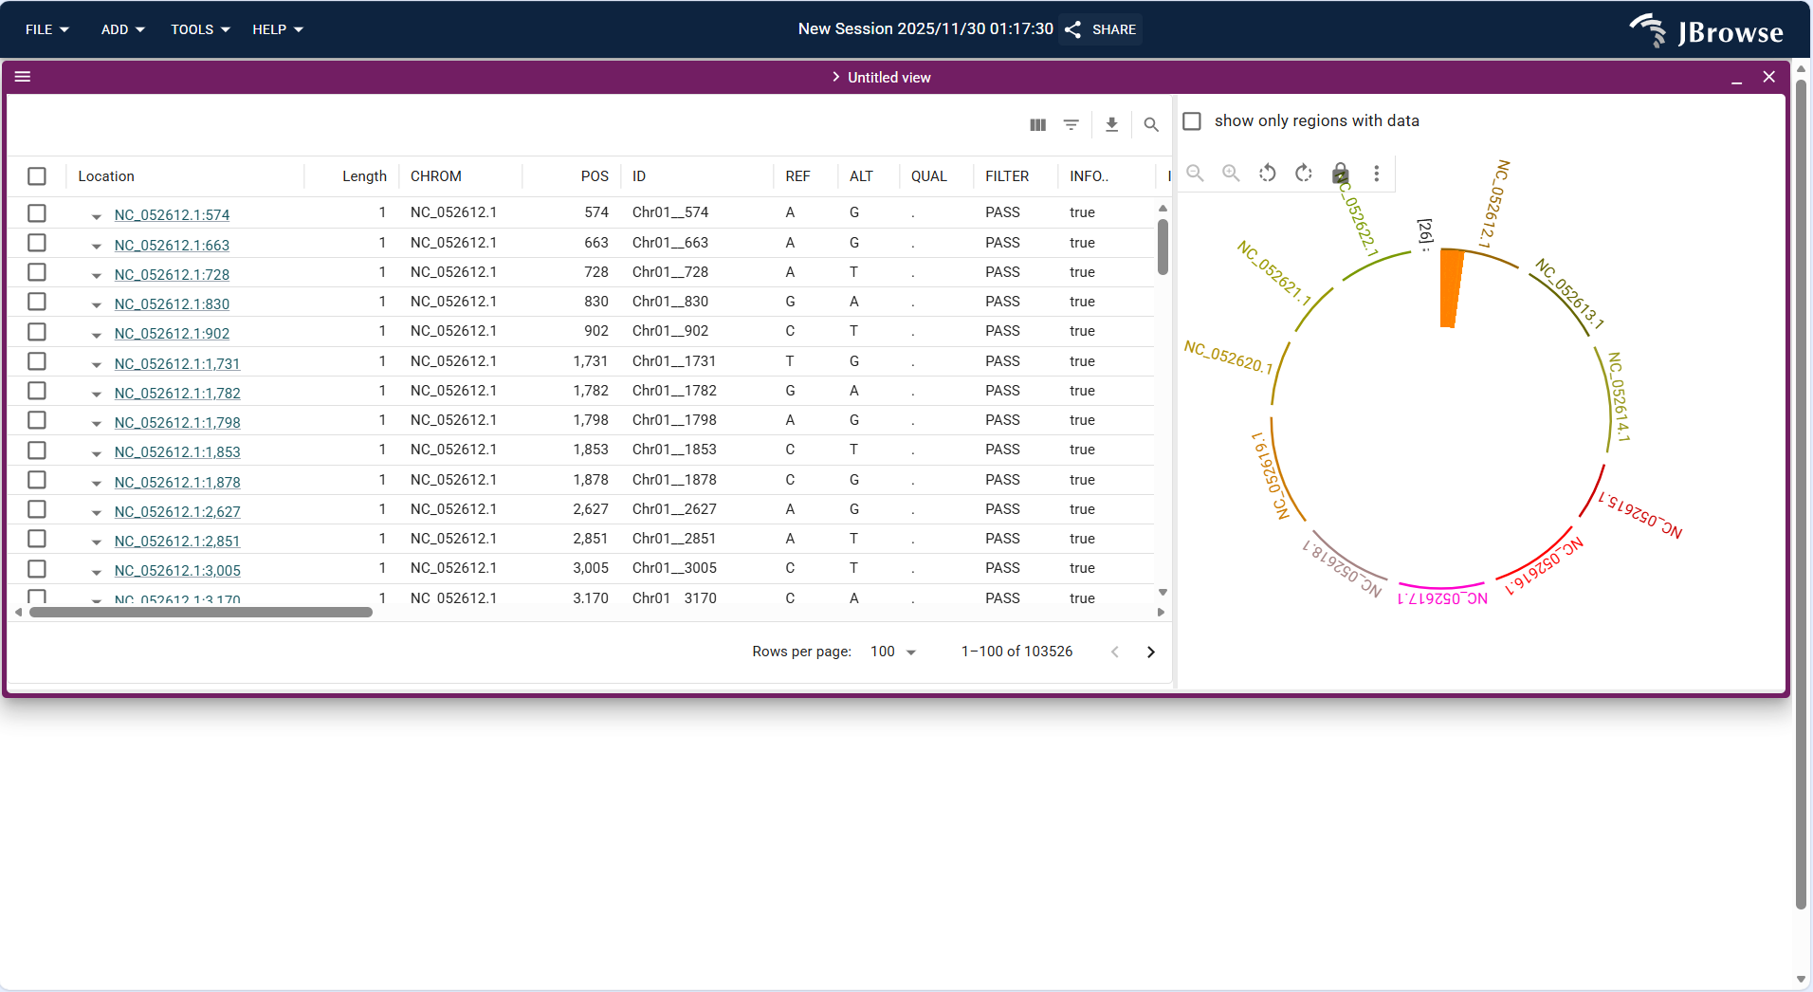Open the circular view kebab menu
Viewport: 1813px width, 992px height.
click(x=1376, y=174)
